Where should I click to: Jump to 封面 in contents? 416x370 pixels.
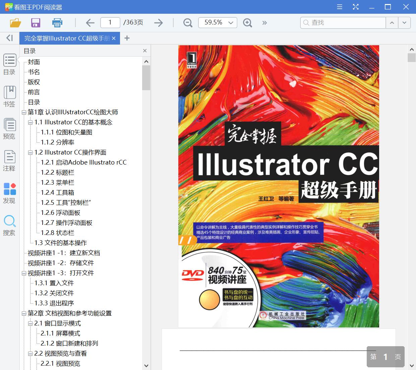[34, 62]
